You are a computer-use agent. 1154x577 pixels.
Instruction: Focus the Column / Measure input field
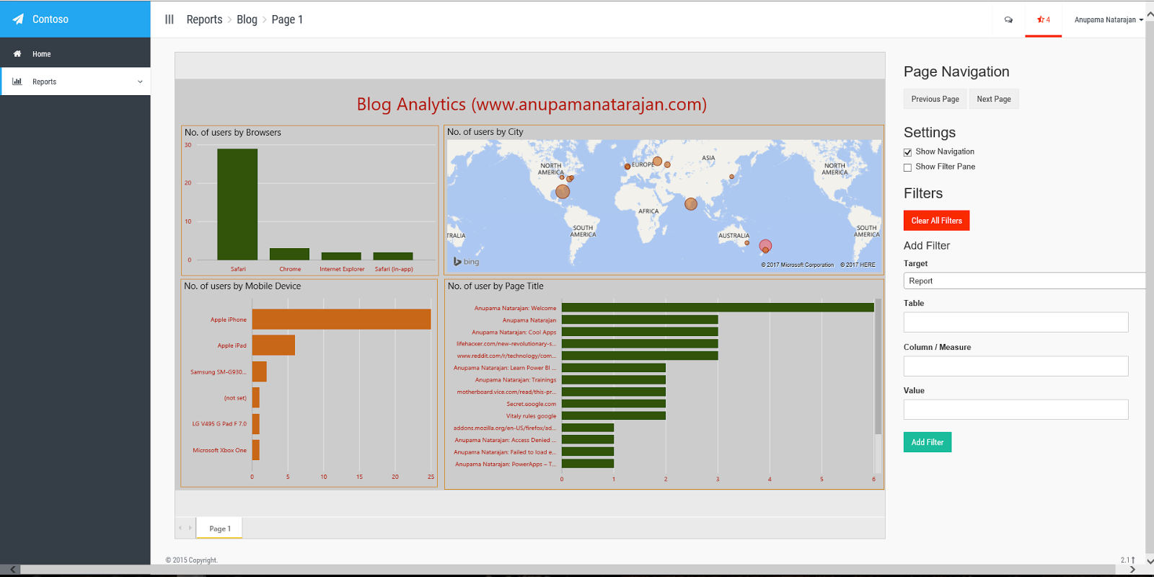(x=1016, y=366)
